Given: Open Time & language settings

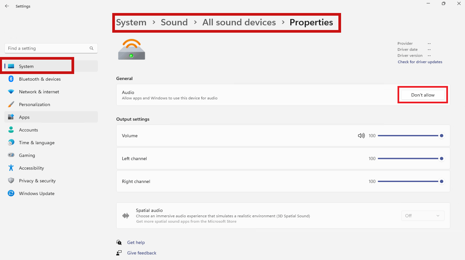Looking at the screenshot, I should [x=51, y=142].
